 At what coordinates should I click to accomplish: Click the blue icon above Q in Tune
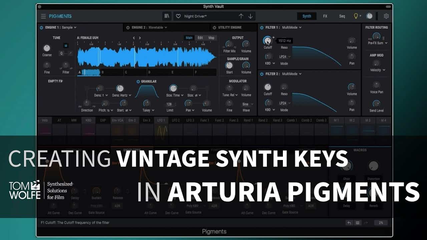pyautogui.click(x=66, y=45)
